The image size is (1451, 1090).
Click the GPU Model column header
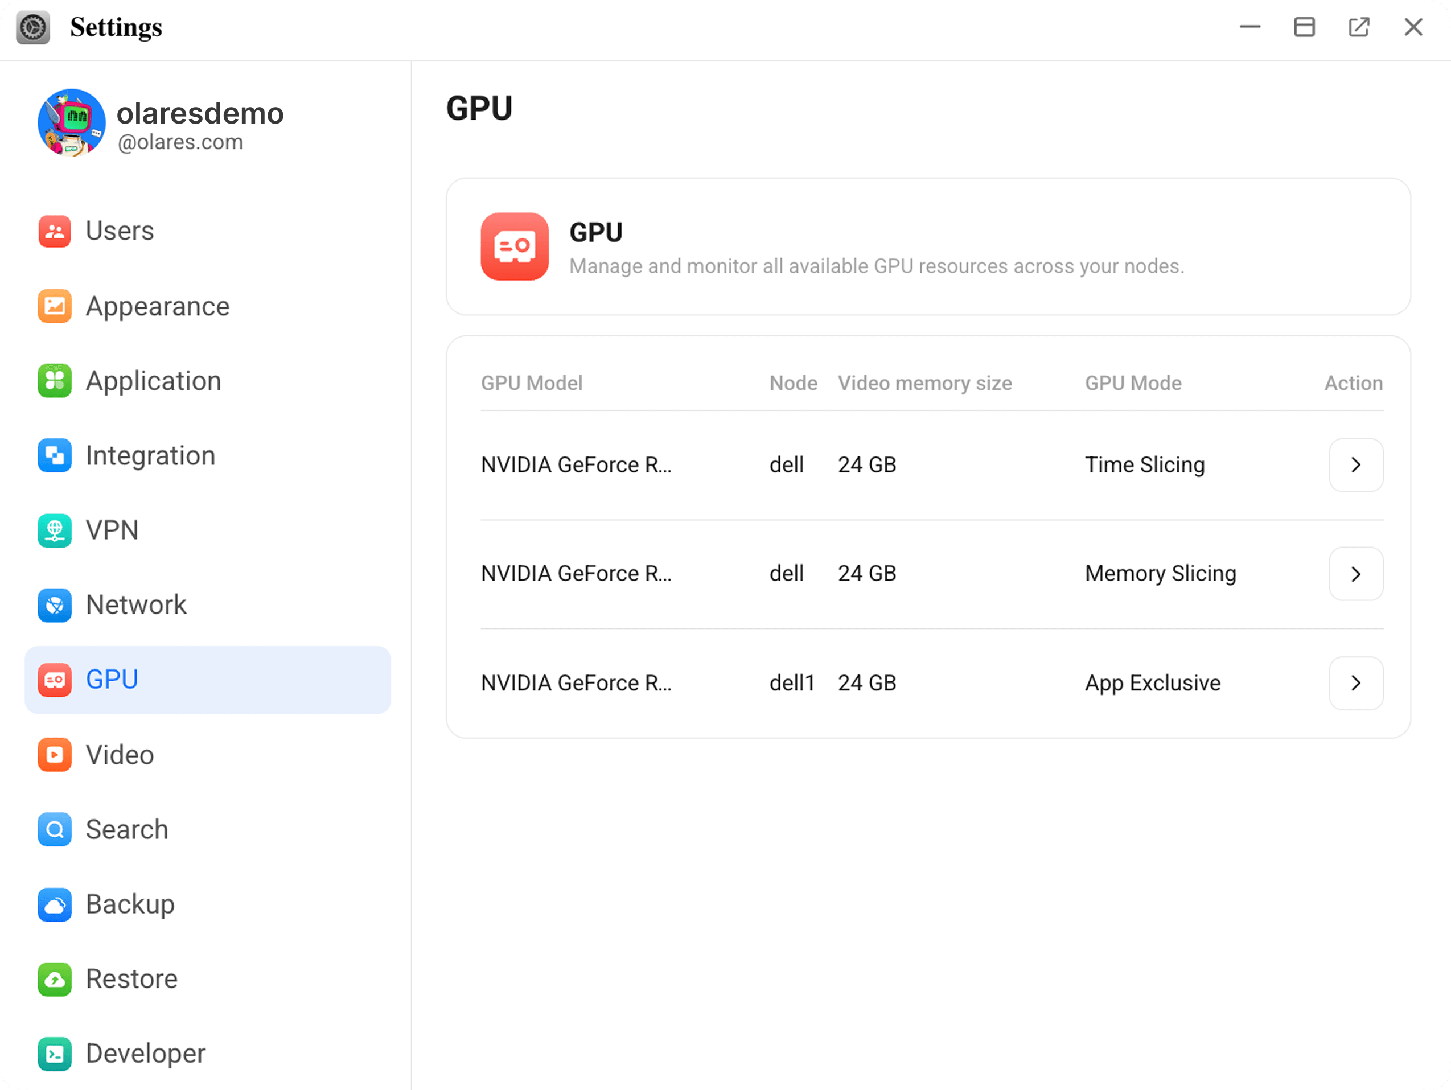coord(531,383)
